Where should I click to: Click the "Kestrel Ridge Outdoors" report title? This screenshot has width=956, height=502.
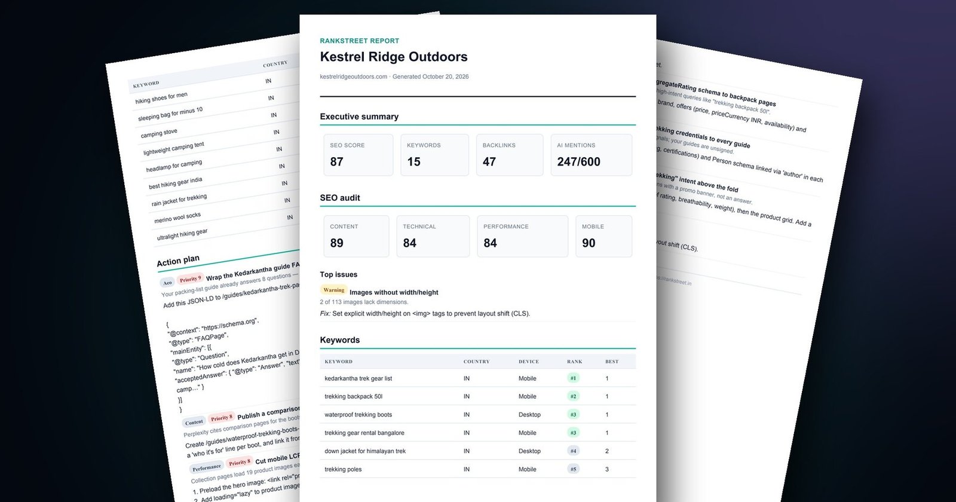[394, 57]
